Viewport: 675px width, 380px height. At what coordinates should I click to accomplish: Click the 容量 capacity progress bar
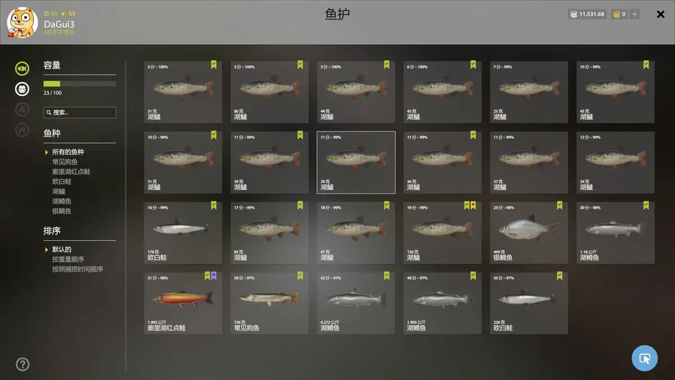point(80,84)
